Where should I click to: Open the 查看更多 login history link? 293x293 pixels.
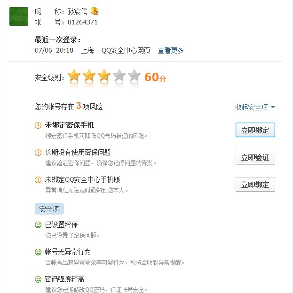click(171, 50)
